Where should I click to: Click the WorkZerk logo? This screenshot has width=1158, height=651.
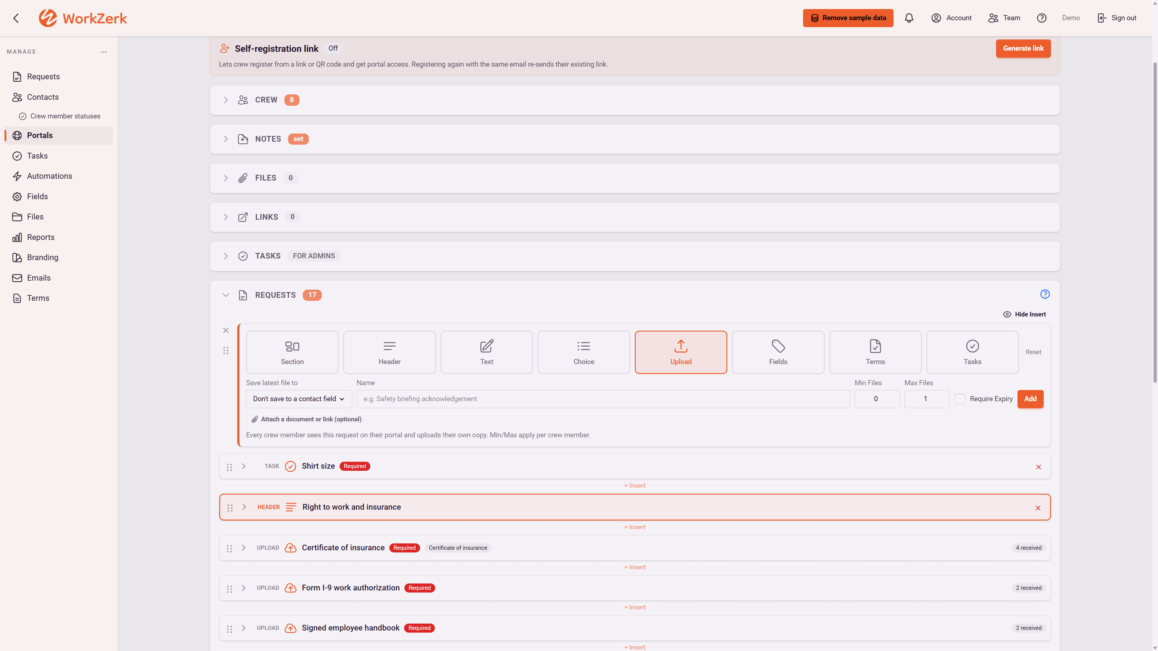[x=83, y=18]
